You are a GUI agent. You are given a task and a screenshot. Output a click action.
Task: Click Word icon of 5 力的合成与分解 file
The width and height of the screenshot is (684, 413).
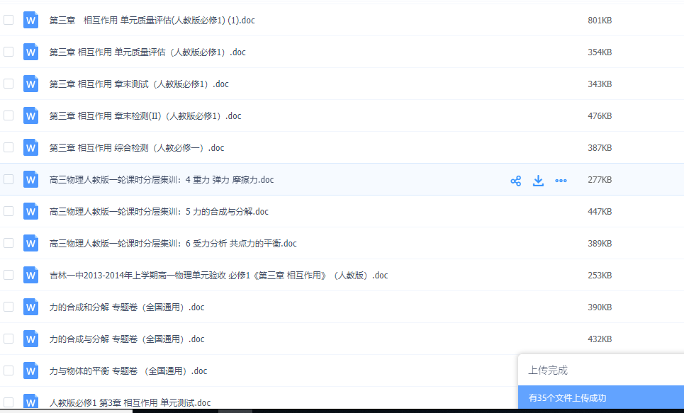pyautogui.click(x=30, y=211)
